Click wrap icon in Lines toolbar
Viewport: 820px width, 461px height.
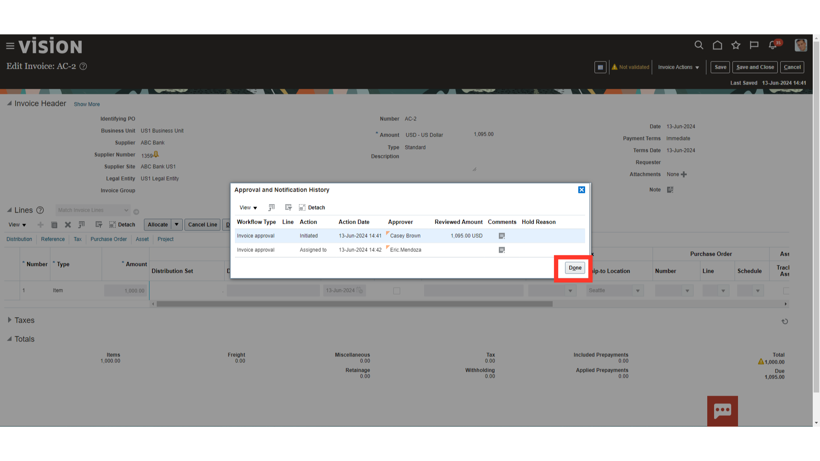[x=99, y=225]
